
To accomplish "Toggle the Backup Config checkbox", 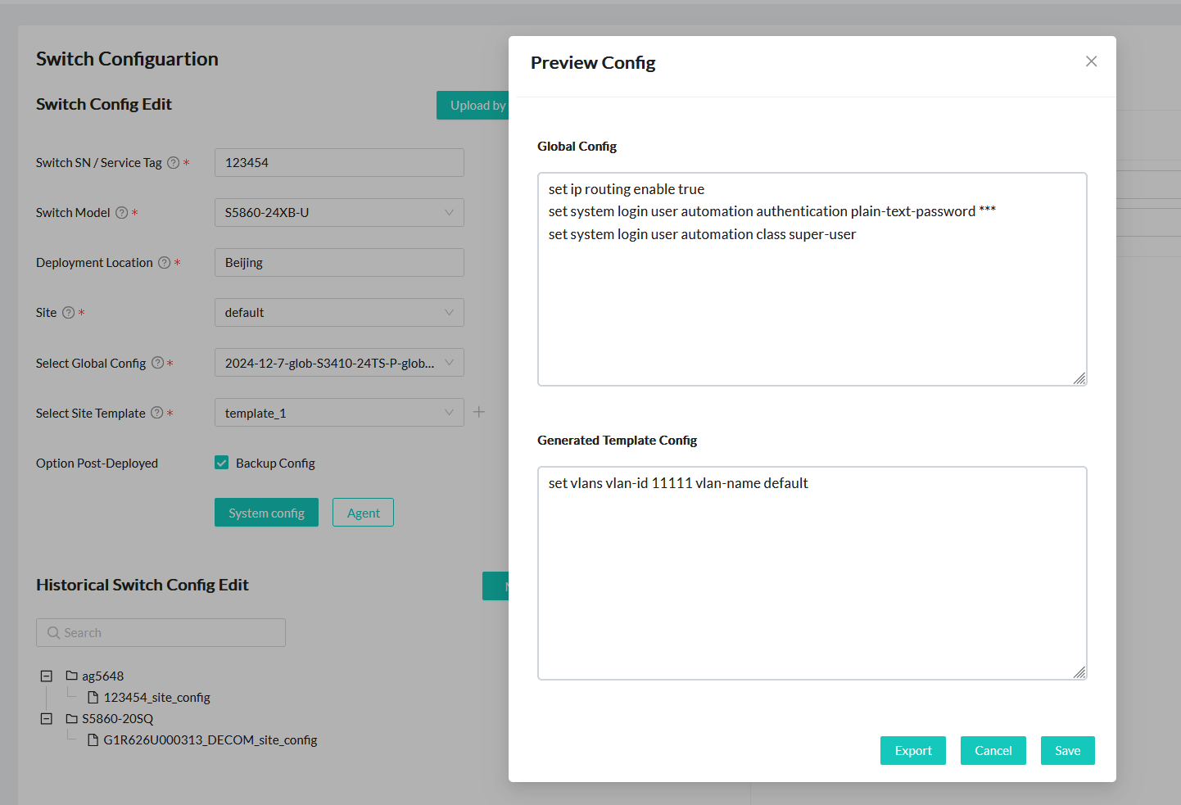I will point(222,463).
